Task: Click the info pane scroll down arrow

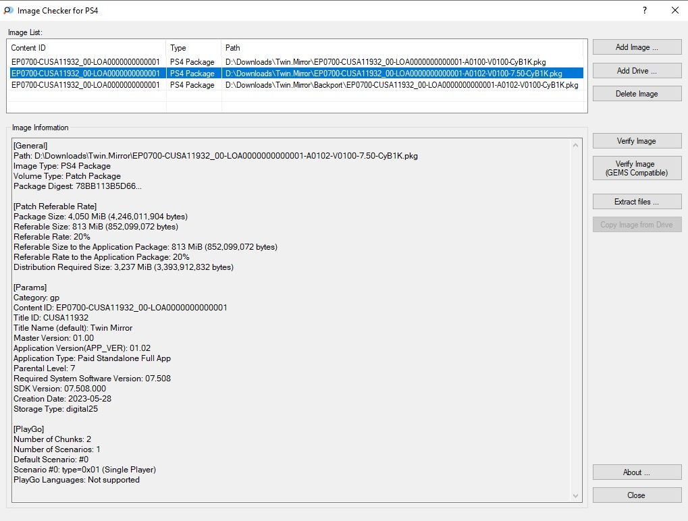Action: 576,496
